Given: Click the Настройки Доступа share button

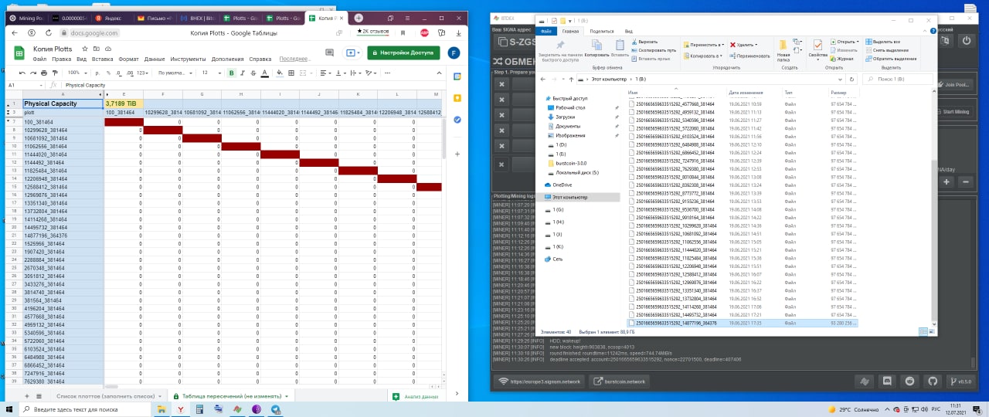Looking at the screenshot, I should coord(403,53).
